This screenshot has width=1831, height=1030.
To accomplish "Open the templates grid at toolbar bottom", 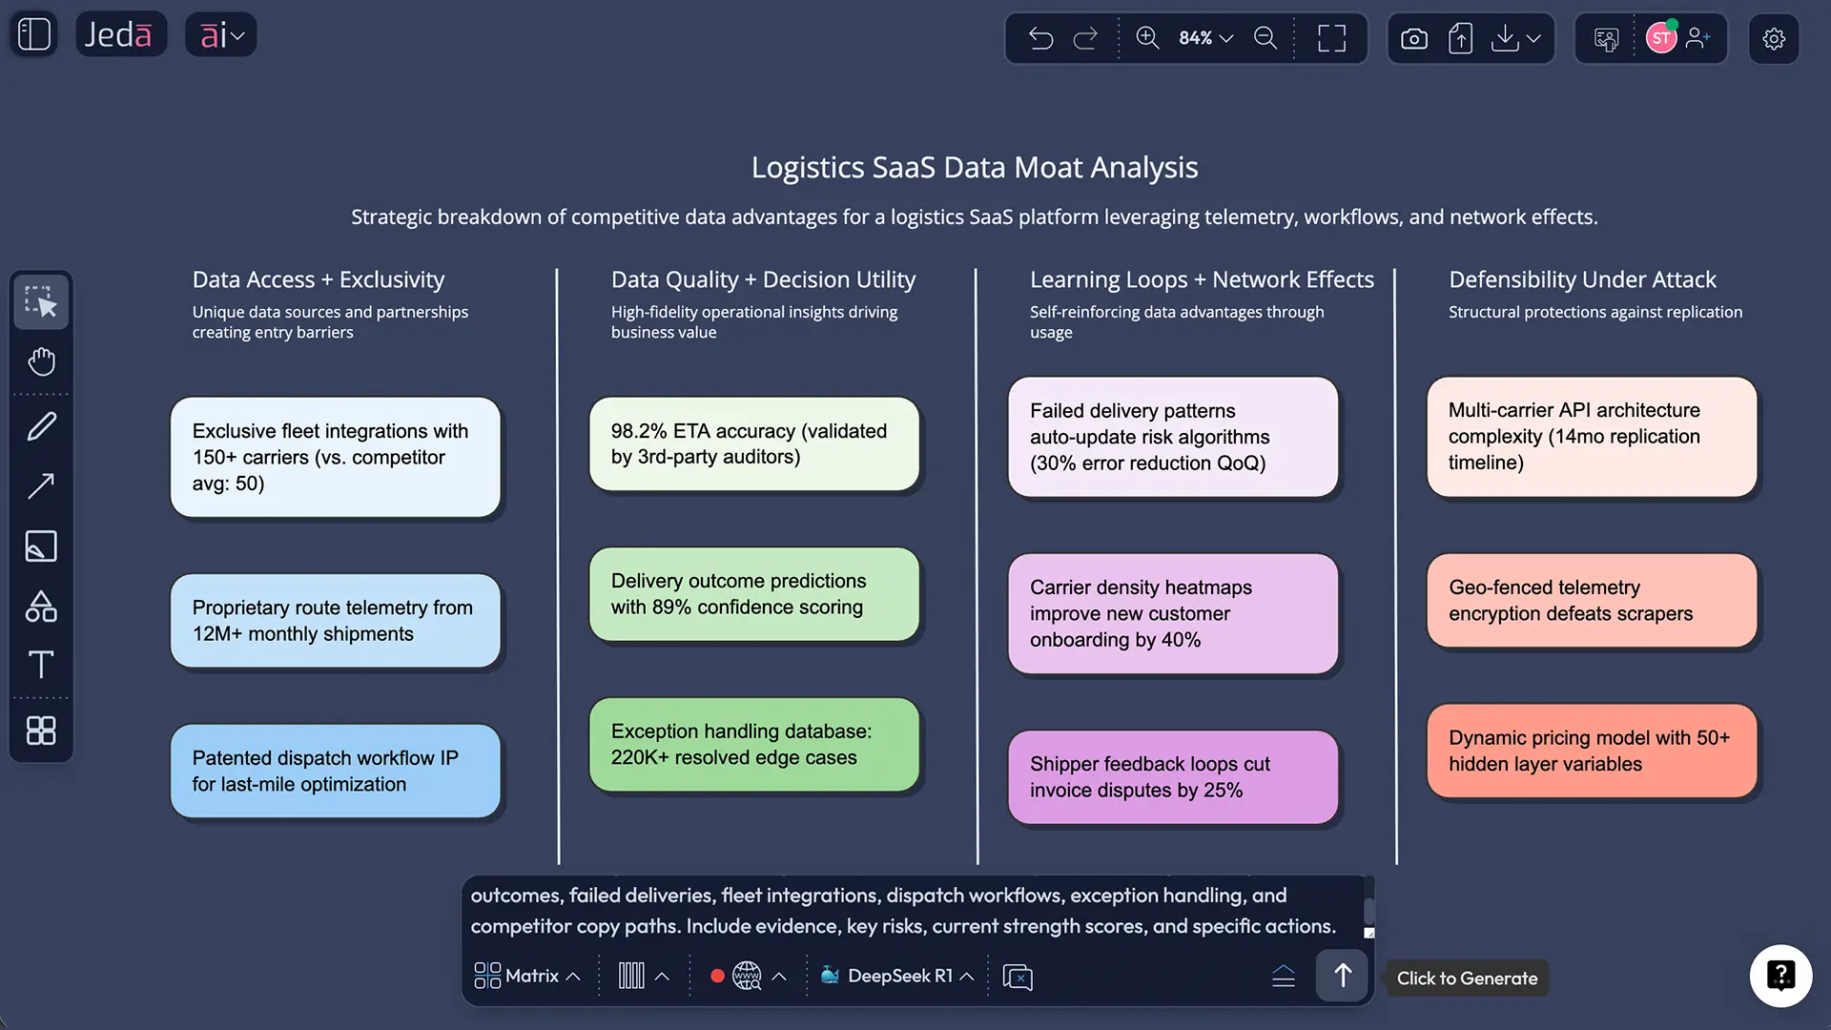I will point(41,731).
